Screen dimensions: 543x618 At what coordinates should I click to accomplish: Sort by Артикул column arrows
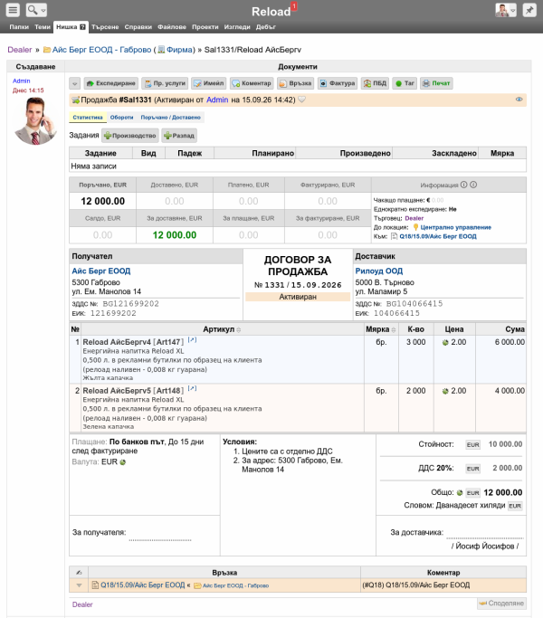(239, 330)
